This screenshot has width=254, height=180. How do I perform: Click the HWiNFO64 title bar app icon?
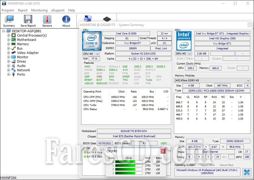[x=4, y=3]
